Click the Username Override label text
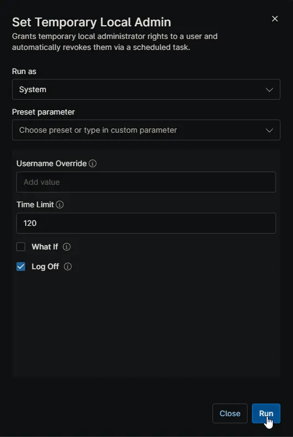The image size is (293, 437). coord(51,163)
